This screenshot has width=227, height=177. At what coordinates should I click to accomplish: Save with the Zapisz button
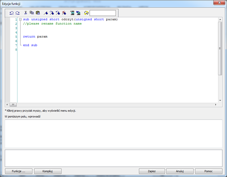[152, 171]
